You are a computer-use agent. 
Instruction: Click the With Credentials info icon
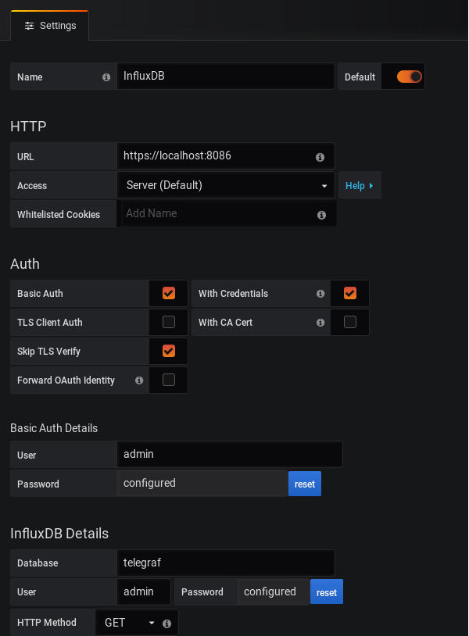(x=320, y=293)
